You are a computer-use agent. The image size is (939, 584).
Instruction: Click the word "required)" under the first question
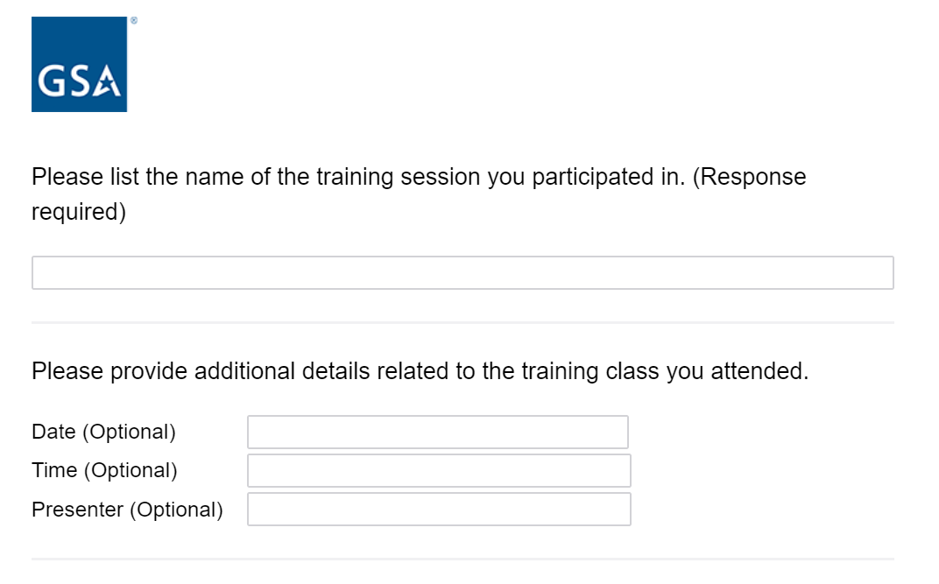pos(79,212)
